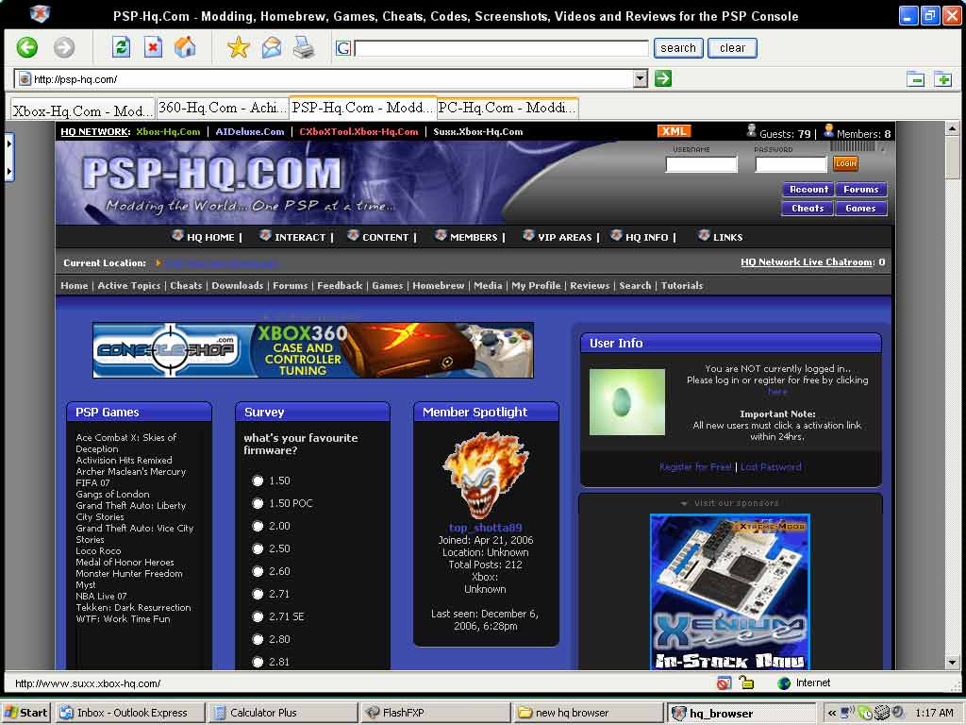The width and height of the screenshot is (966, 725).
Task: Select the 2.71 SE firmware option
Action: (x=258, y=616)
